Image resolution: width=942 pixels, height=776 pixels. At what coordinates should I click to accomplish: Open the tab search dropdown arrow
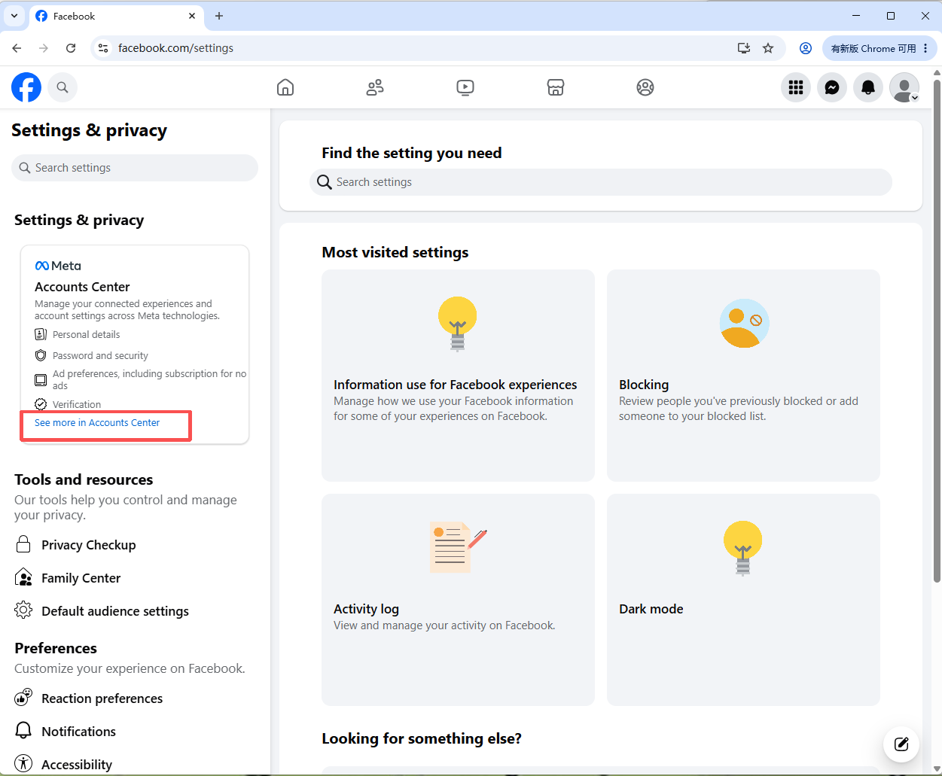tap(14, 16)
